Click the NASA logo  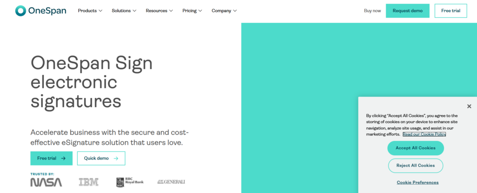pyautogui.click(x=46, y=182)
